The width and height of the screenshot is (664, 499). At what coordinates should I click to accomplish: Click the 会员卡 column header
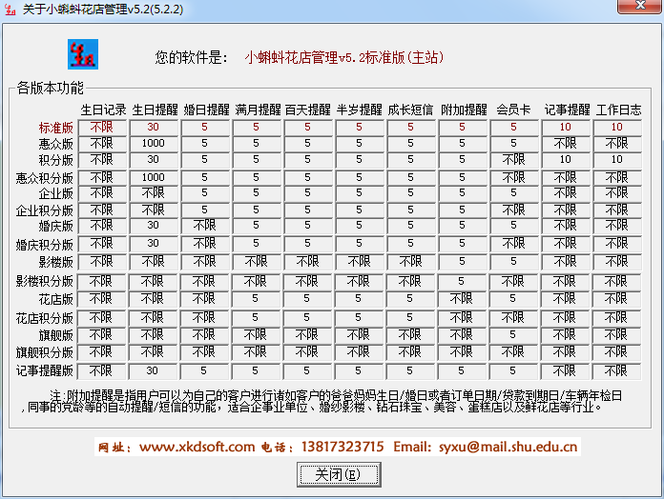point(514,110)
